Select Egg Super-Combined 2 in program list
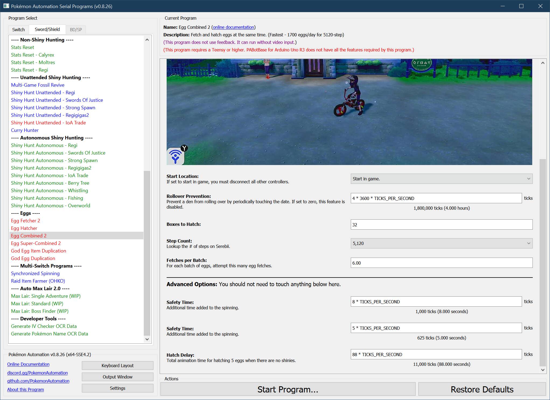550x400 pixels. coord(36,243)
